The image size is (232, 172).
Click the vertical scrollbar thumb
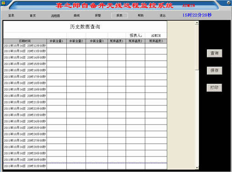pyautogui.click(x=197, y=47)
